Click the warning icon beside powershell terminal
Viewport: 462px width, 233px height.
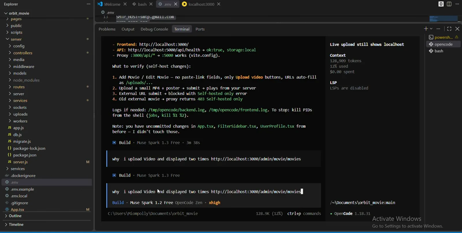click(x=457, y=37)
